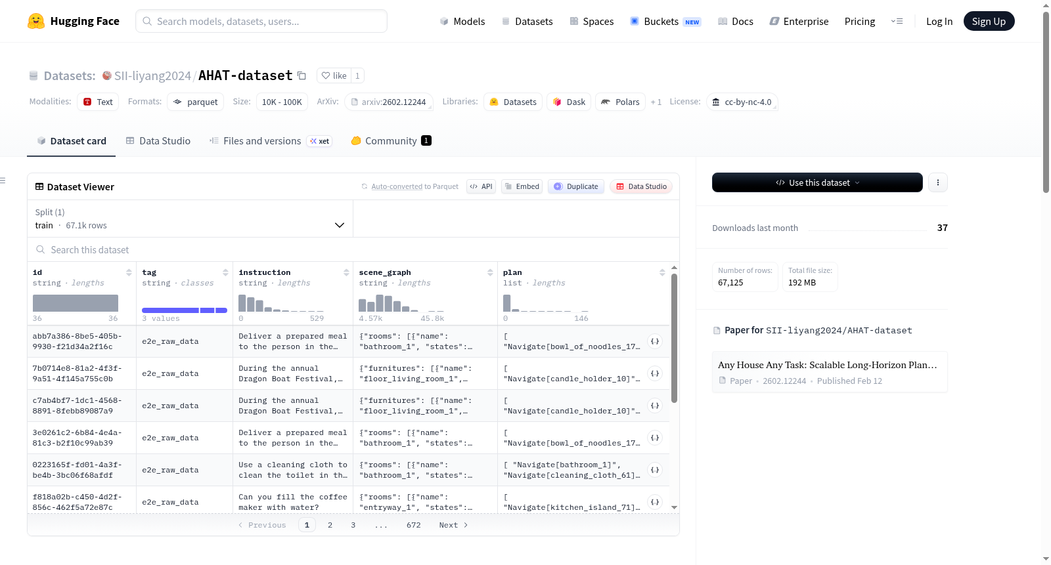Click the Embed button
The image size is (1051, 565).
[522, 186]
